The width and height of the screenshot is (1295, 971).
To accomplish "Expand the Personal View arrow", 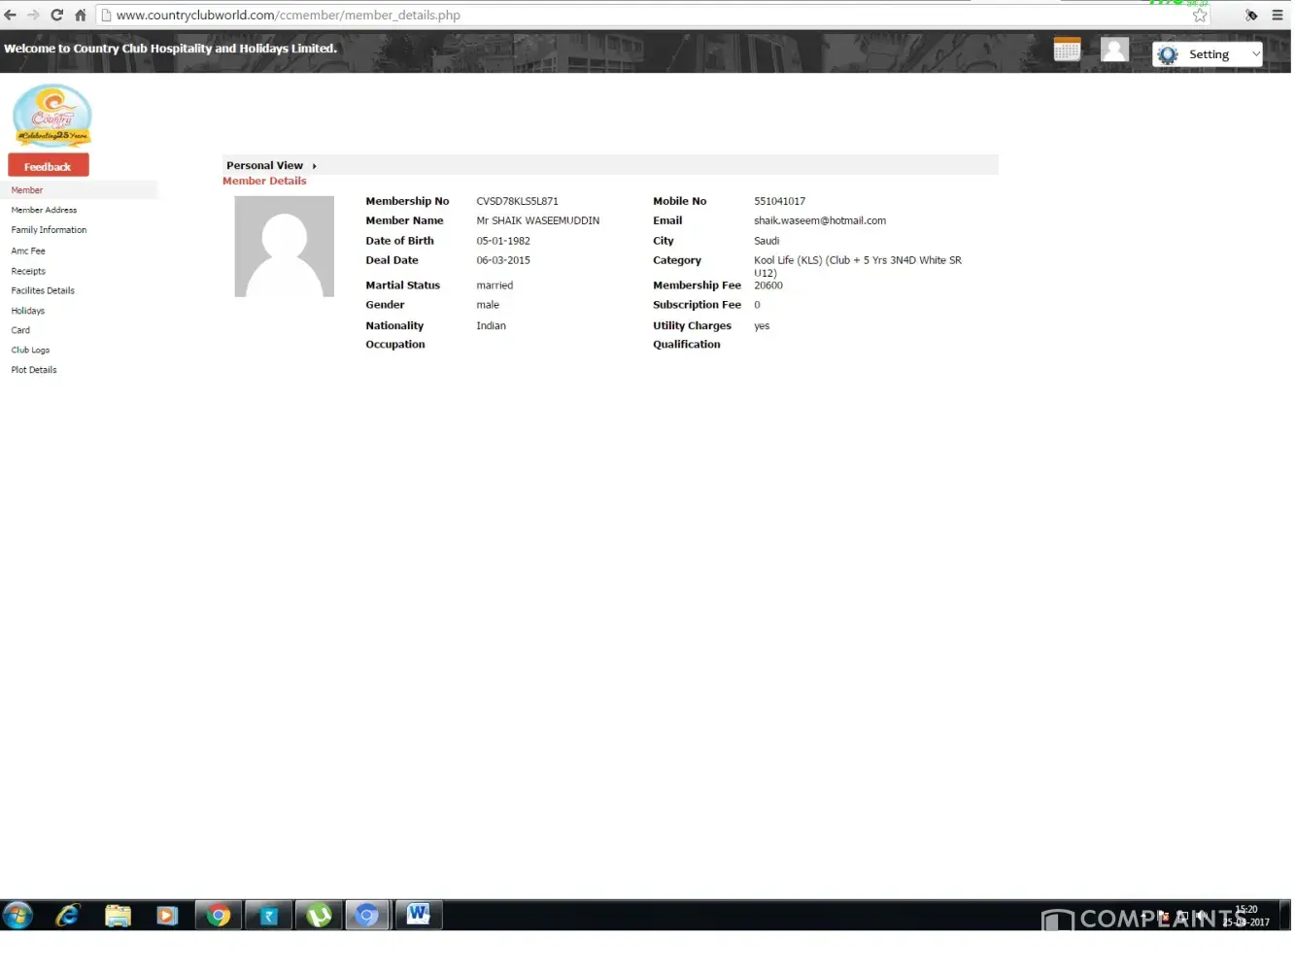I will click(x=314, y=166).
